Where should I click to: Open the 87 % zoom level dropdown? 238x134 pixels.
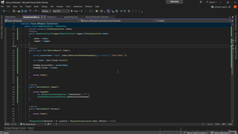click(x=9, y=124)
